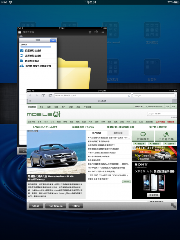Tap the Safari back arrow
Viewport: 180px width, 240px height.
coord(30,95)
